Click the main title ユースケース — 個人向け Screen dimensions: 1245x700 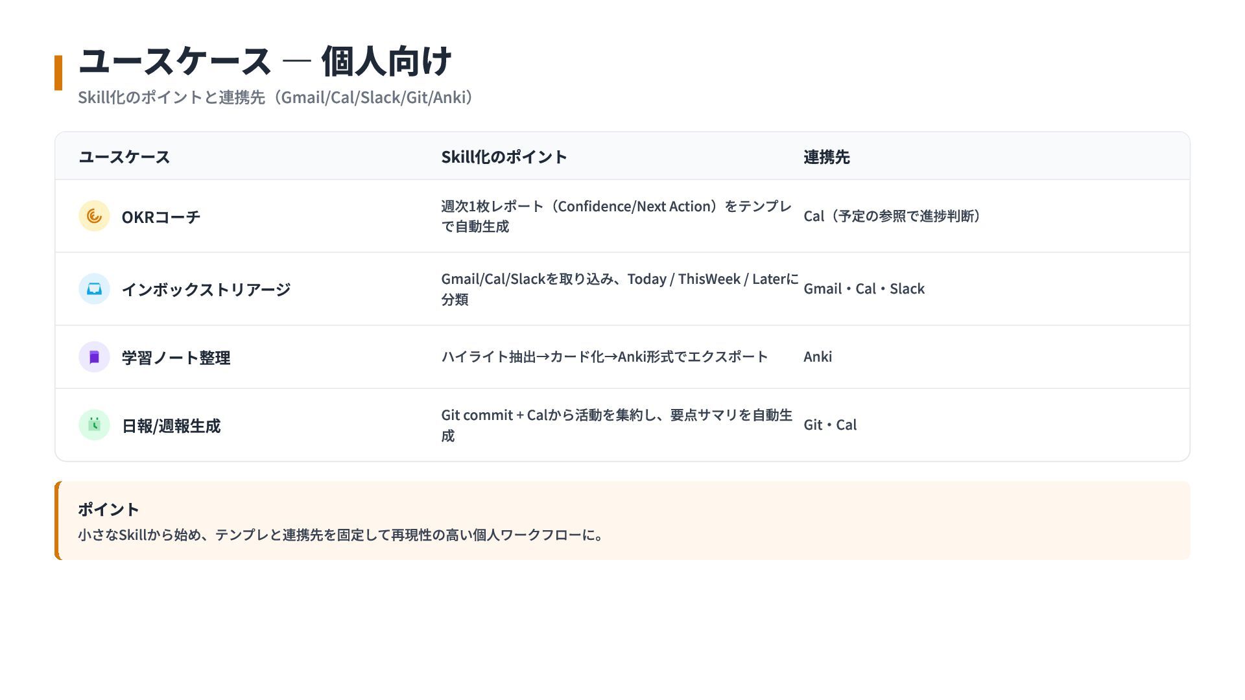(265, 62)
